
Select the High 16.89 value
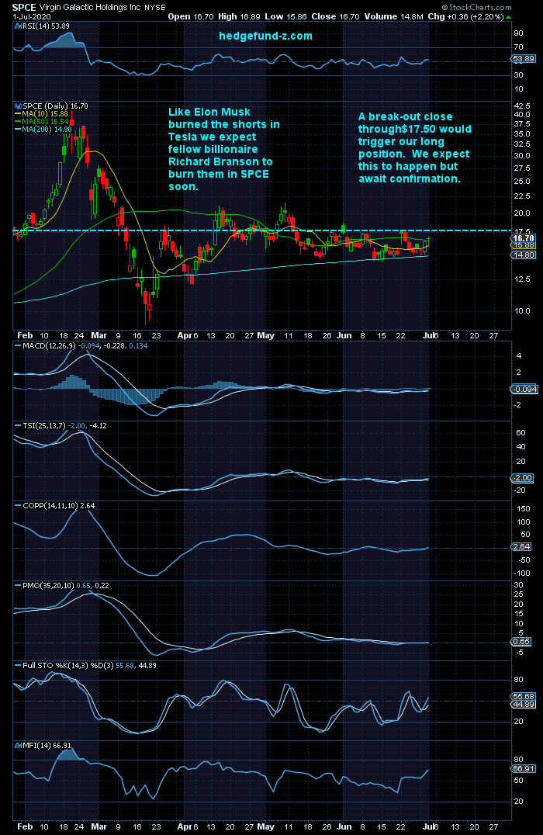coord(239,16)
